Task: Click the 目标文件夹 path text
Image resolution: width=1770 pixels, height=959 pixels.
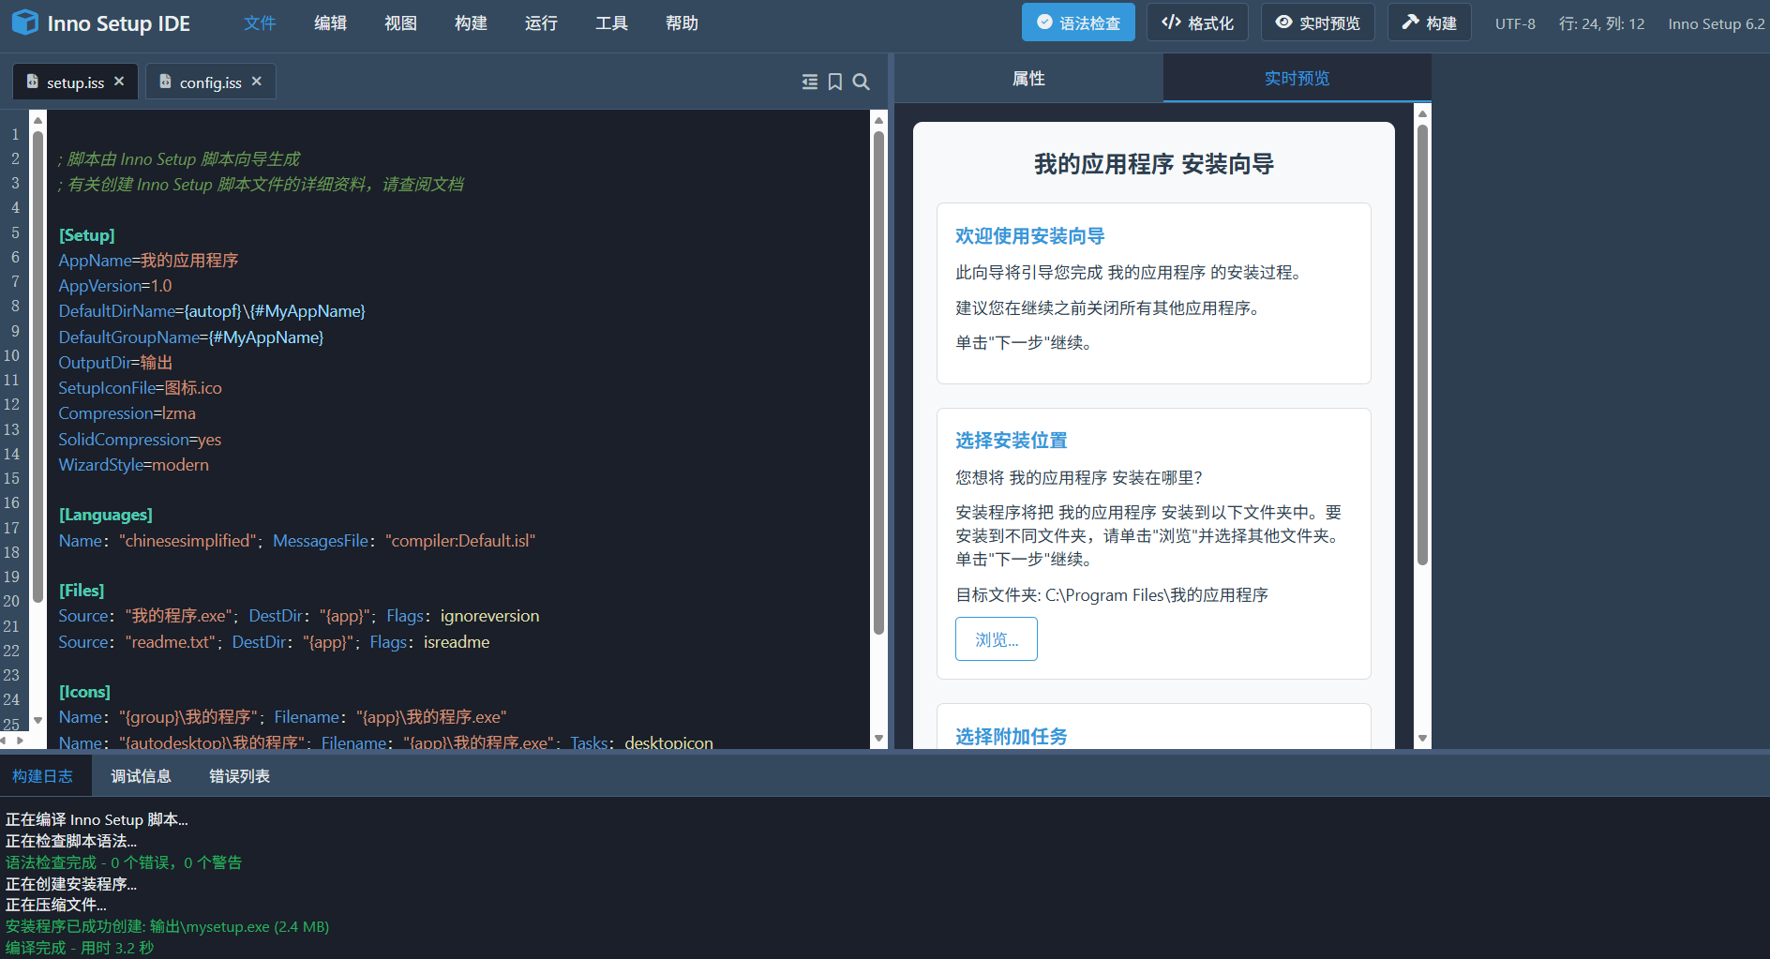Action: [1112, 595]
